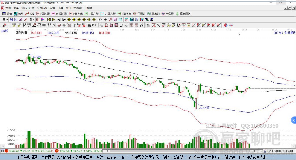Open the P数字表 tool
The width and height of the screenshot is (296, 160).
click(x=76, y=14)
